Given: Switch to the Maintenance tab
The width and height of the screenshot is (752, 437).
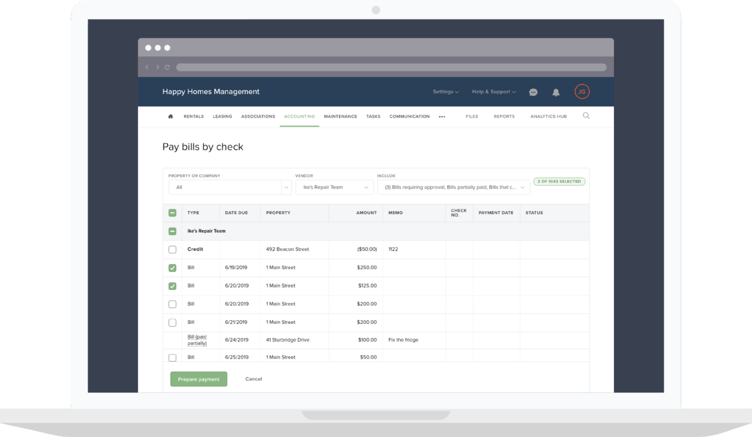Looking at the screenshot, I should [340, 116].
